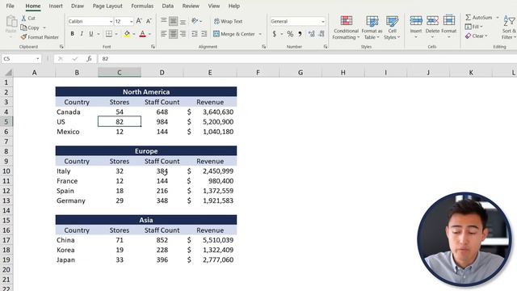Click the Fill Color bucket icon
517x291 pixels.
(x=127, y=34)
